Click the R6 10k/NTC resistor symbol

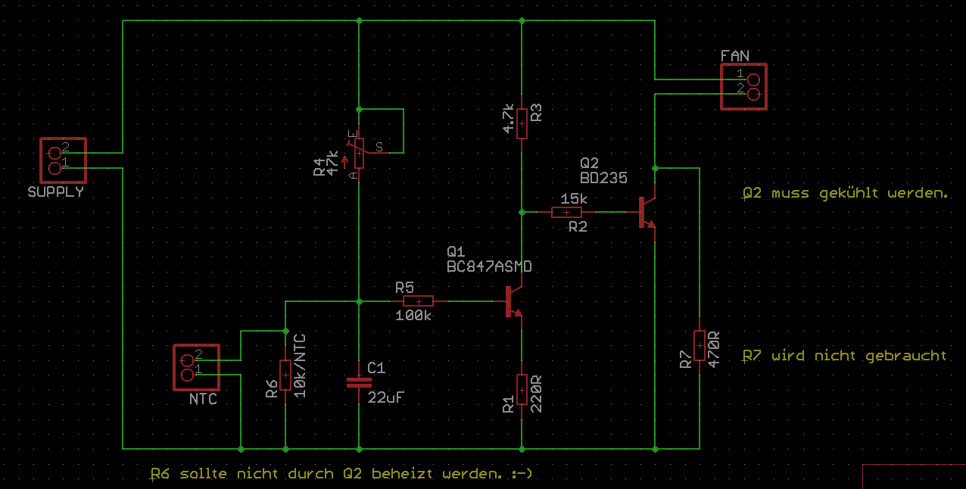285,375
